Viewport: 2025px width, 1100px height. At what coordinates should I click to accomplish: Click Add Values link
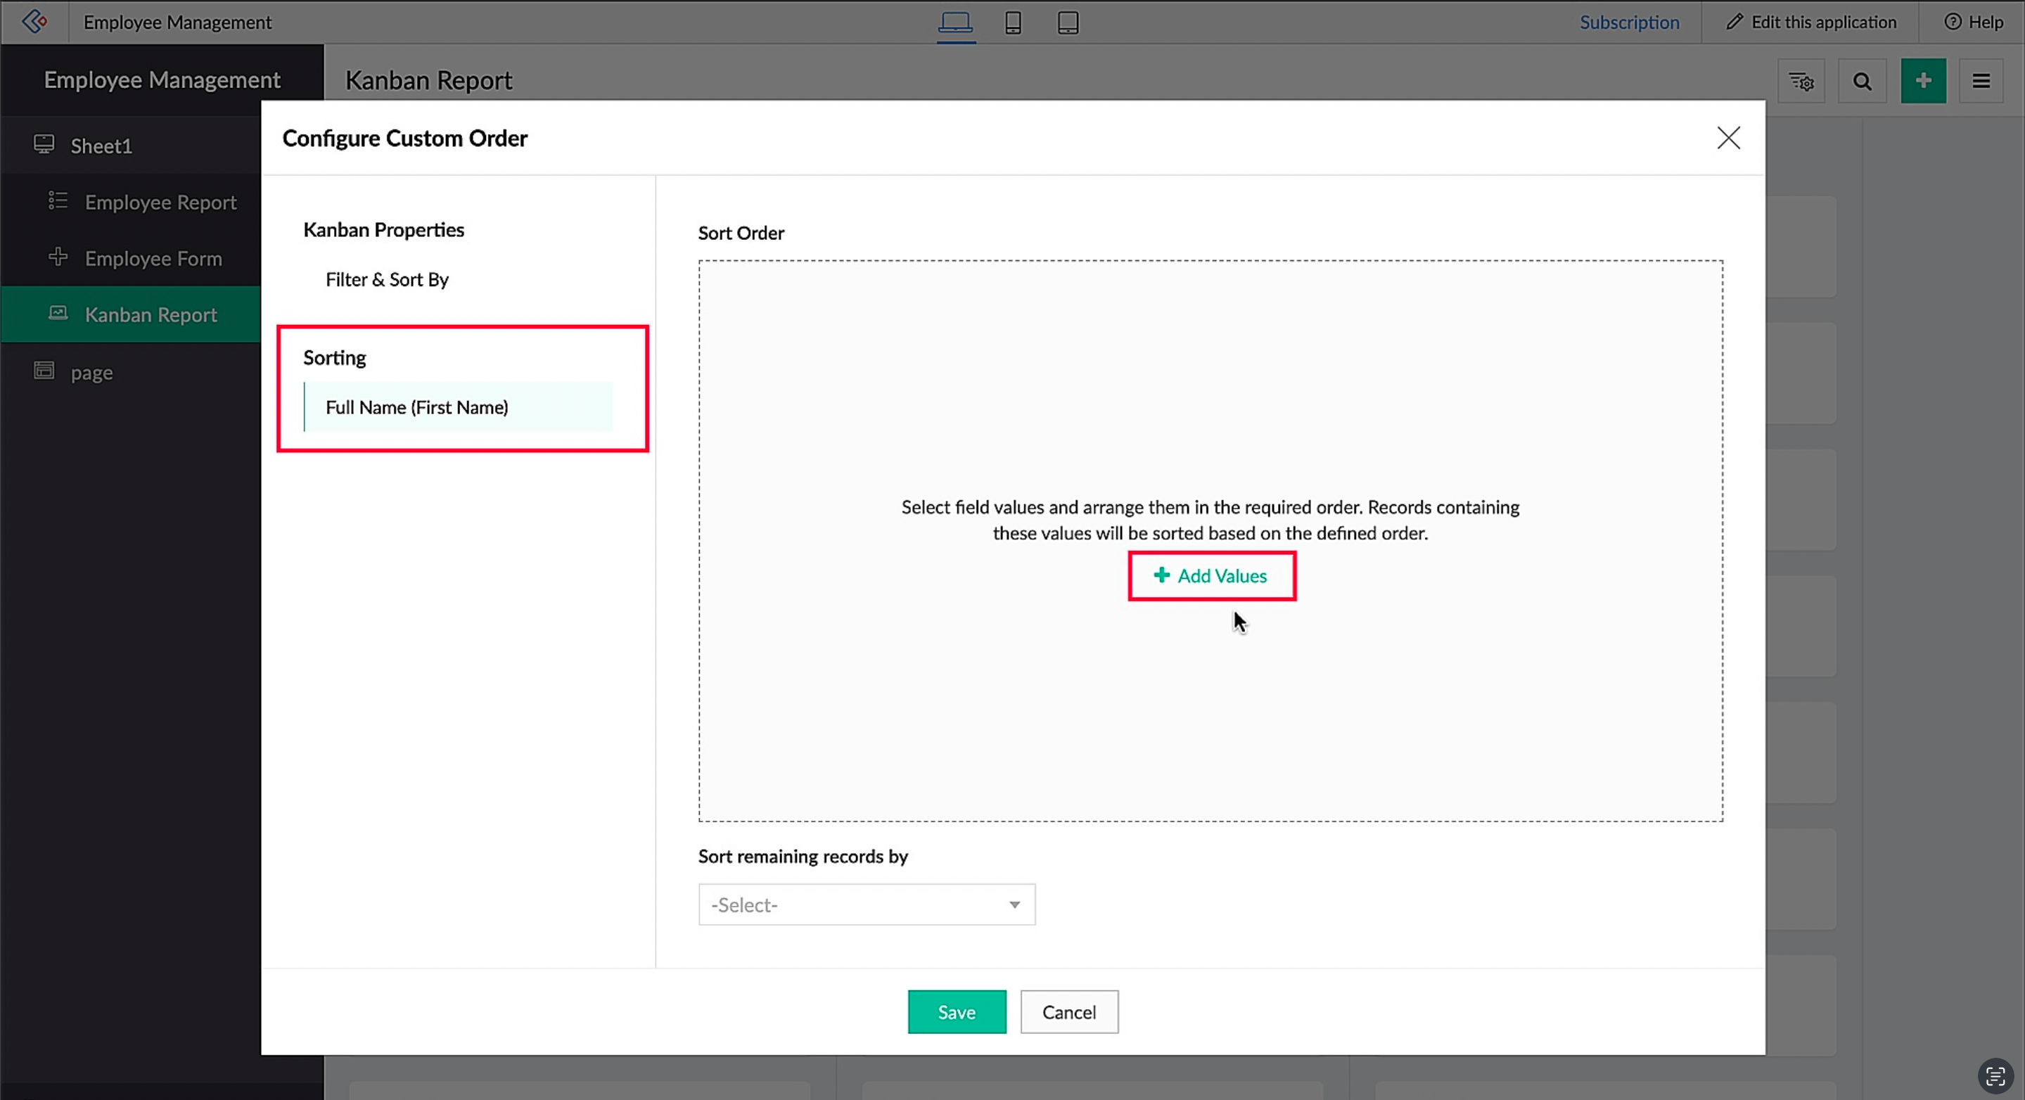pos(1210,575)
